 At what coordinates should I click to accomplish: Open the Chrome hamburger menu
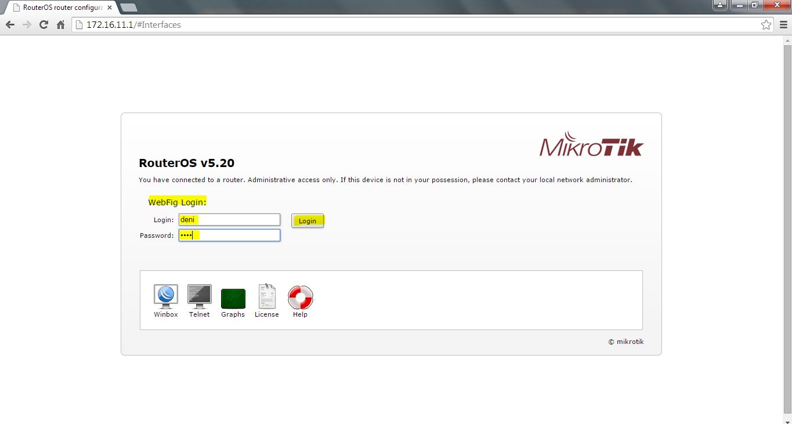783,25
